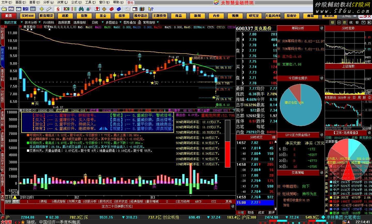Toggle the 移 move button
The width and height of the screenshot is (372, 224).
[x=357, y=23]
